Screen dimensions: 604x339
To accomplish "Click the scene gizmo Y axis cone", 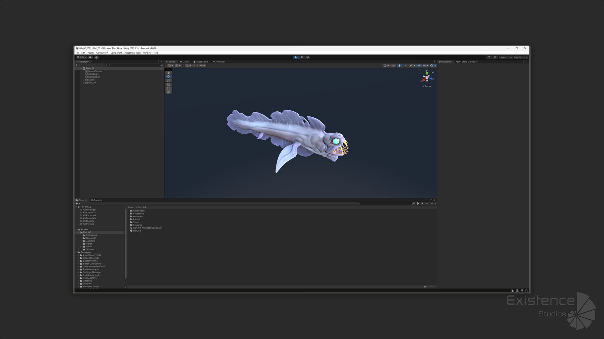I will click(x=427, y=73).
